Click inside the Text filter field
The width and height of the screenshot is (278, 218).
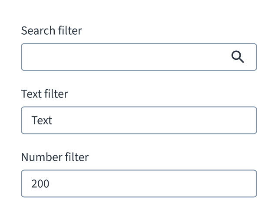click(139, 120)
